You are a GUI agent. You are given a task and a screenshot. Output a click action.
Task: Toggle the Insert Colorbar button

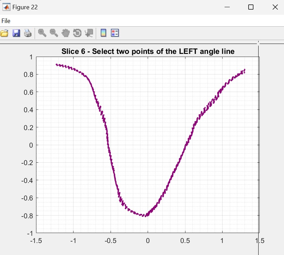click(103, 33)
